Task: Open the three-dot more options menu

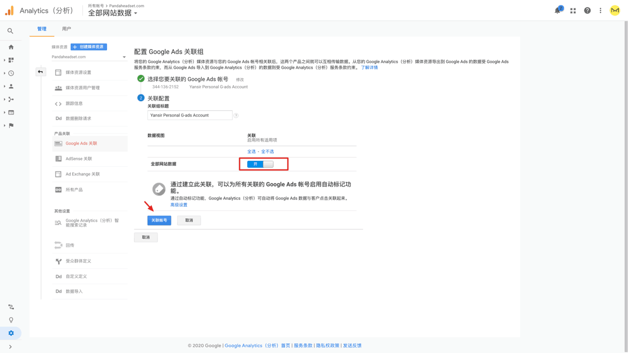Action: [x=600, y=11]
